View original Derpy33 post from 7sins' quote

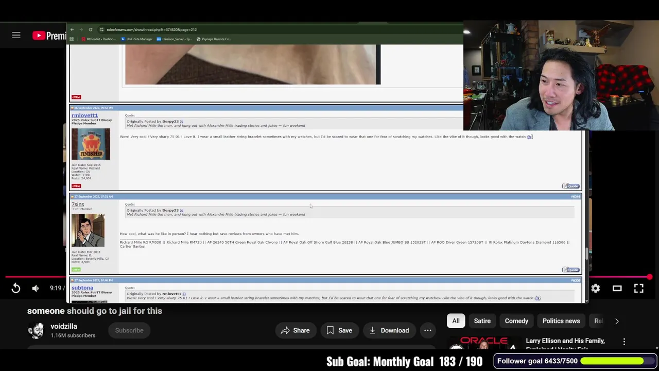point(181,210)
